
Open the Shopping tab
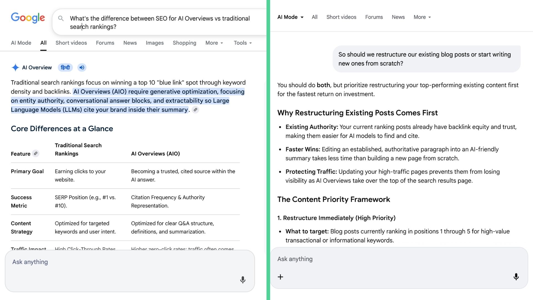[x=184, y=43]
